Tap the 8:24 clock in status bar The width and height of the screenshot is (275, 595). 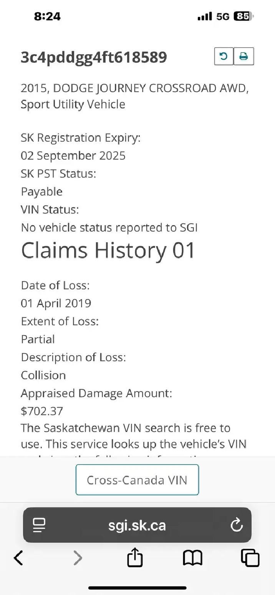(47, 17)
